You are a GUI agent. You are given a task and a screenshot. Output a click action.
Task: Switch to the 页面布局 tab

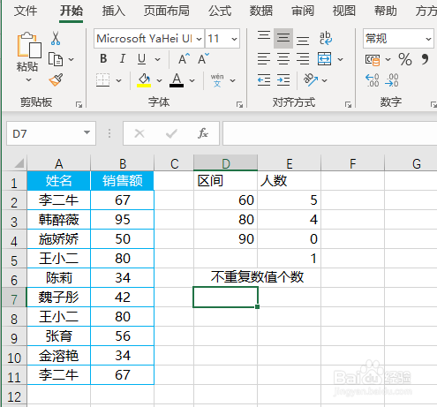pos(167,11)
